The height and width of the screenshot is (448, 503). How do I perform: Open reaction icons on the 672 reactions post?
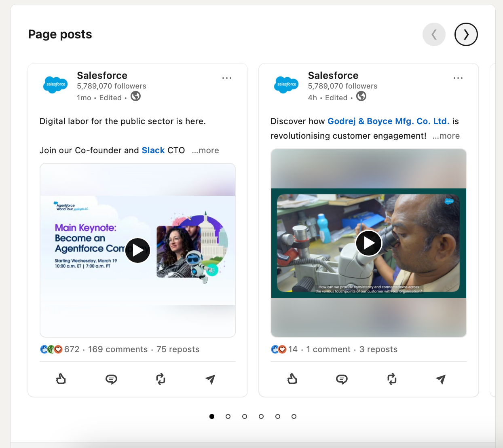(x=51, y=349)
